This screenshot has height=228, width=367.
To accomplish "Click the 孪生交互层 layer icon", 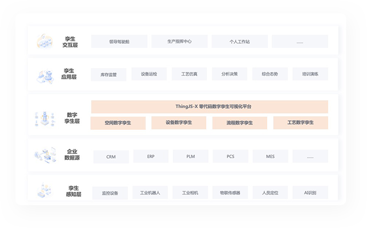I will 45,42.
